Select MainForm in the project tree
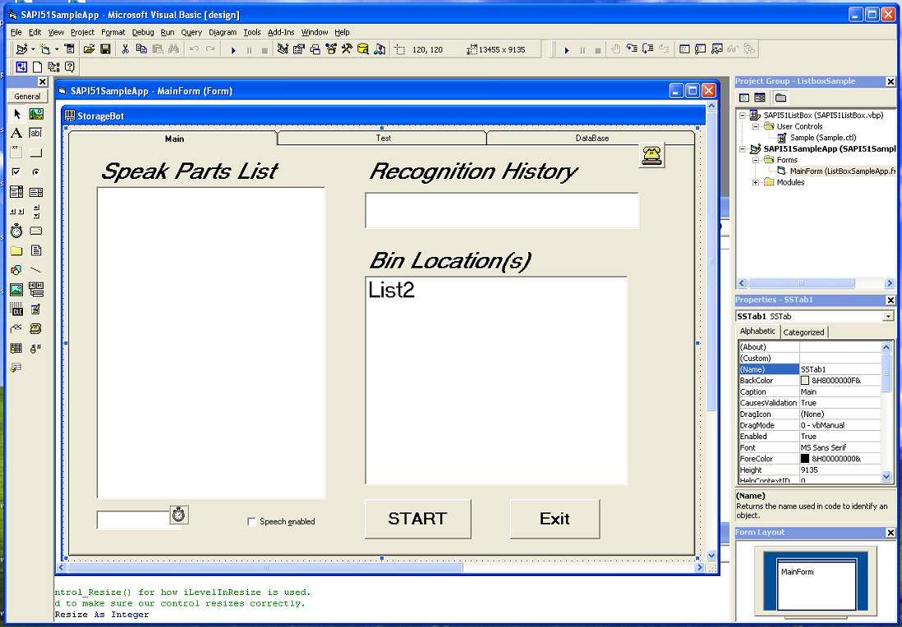The image size is (902, 627). [842, 172]
